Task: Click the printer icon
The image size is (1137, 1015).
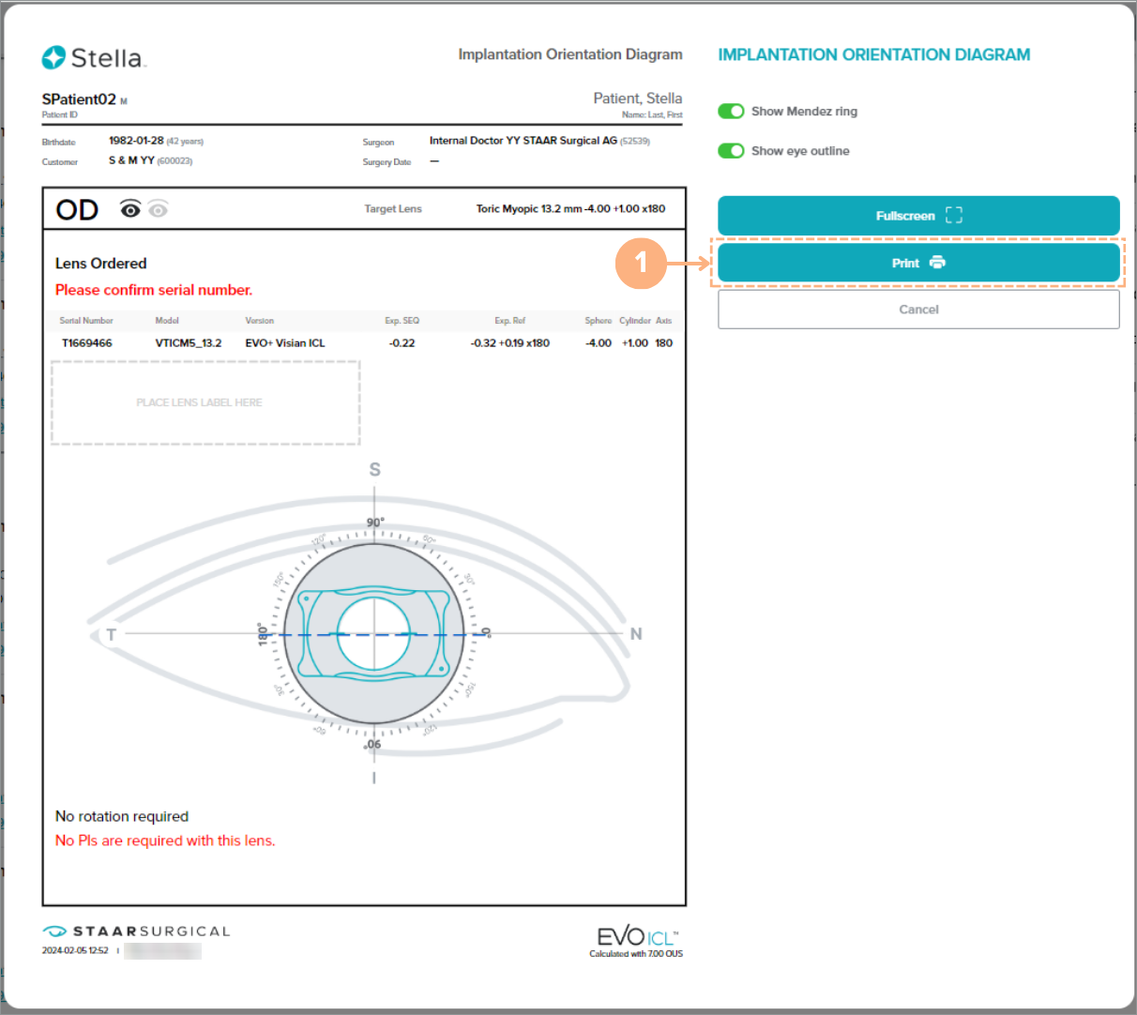Action: coord(937,263)
